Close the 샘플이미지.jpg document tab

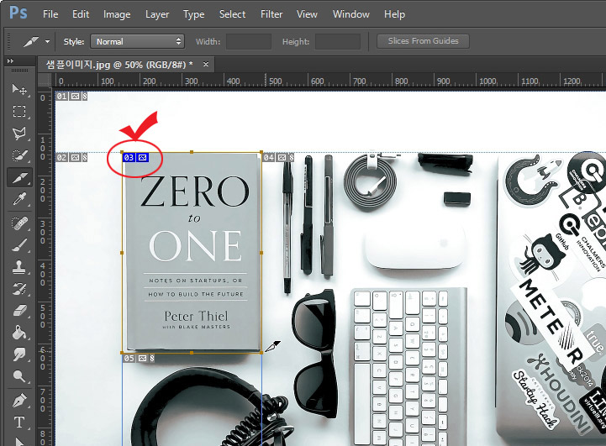pyautogui.click(x=206, y=64)
